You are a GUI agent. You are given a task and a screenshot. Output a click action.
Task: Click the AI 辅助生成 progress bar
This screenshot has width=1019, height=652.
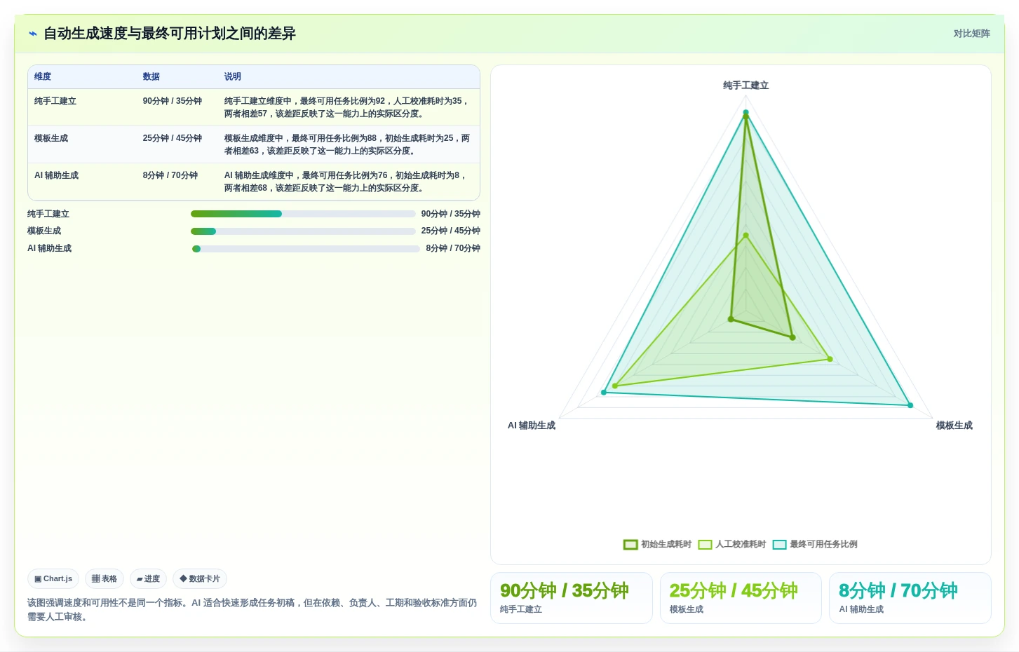click(x=306, y=249)
